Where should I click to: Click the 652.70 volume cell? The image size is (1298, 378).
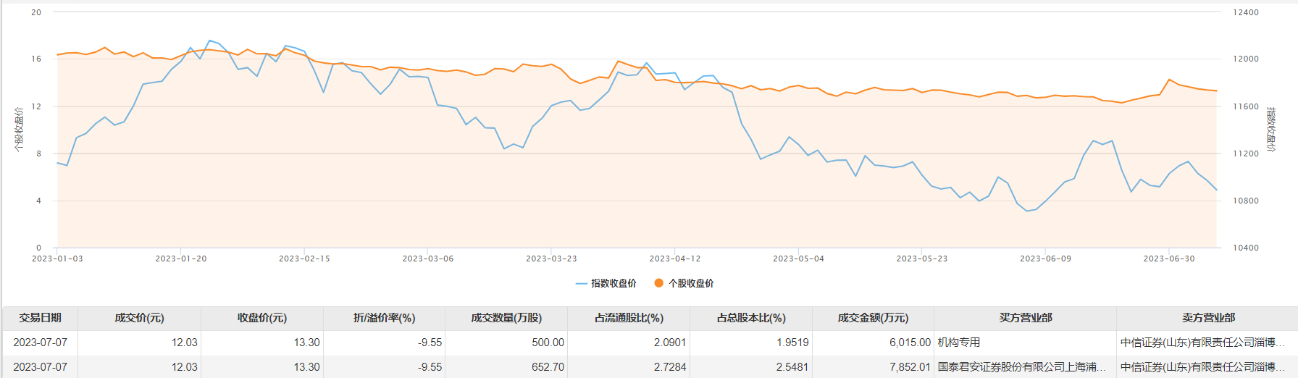548,367
